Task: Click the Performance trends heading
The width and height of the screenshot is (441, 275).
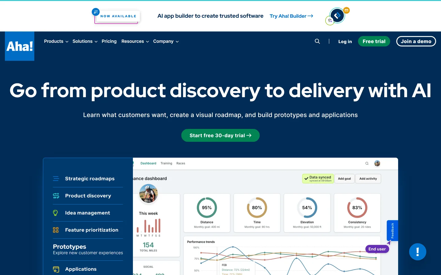Action: point(201,242)
